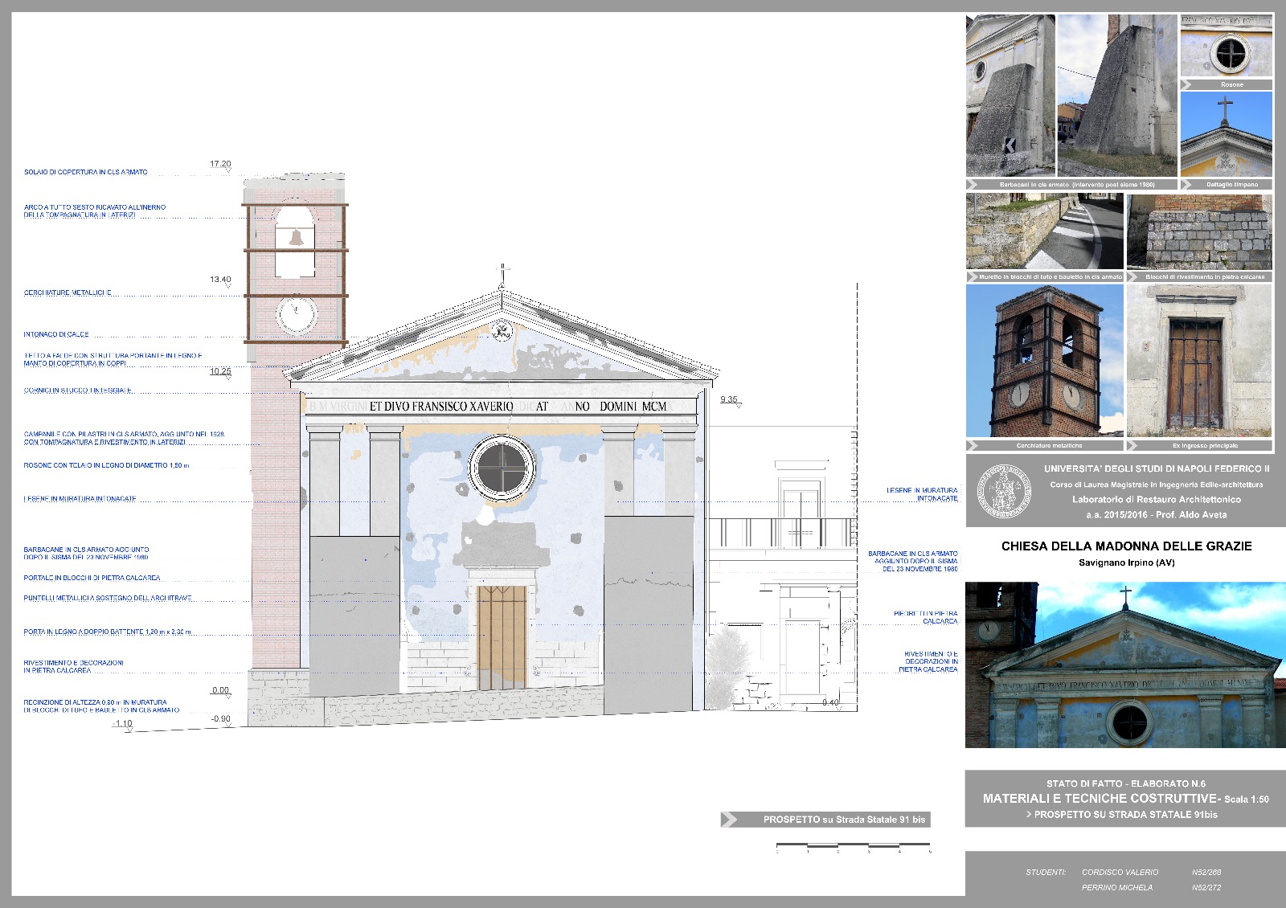Select the wooden double door in the elevation drawing
Image resolution: width=1286 pixels, height=908 pixels.
(502, 638)
